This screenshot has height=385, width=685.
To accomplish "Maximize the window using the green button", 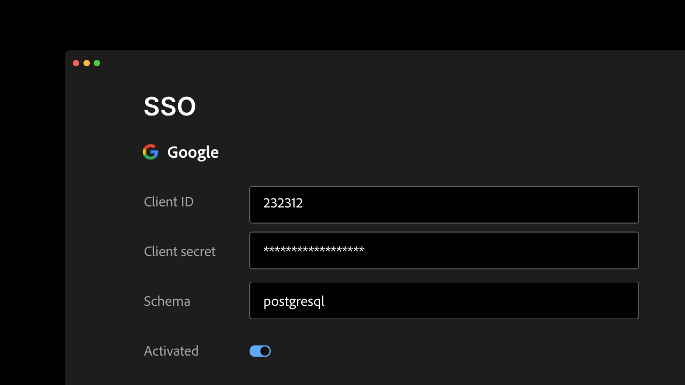I will [97, 63].
